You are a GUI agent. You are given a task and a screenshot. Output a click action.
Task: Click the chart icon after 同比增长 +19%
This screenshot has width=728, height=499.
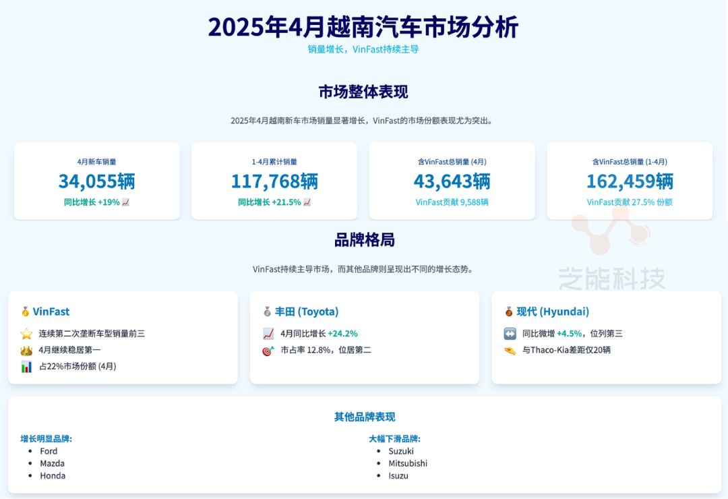coord(125,202)
